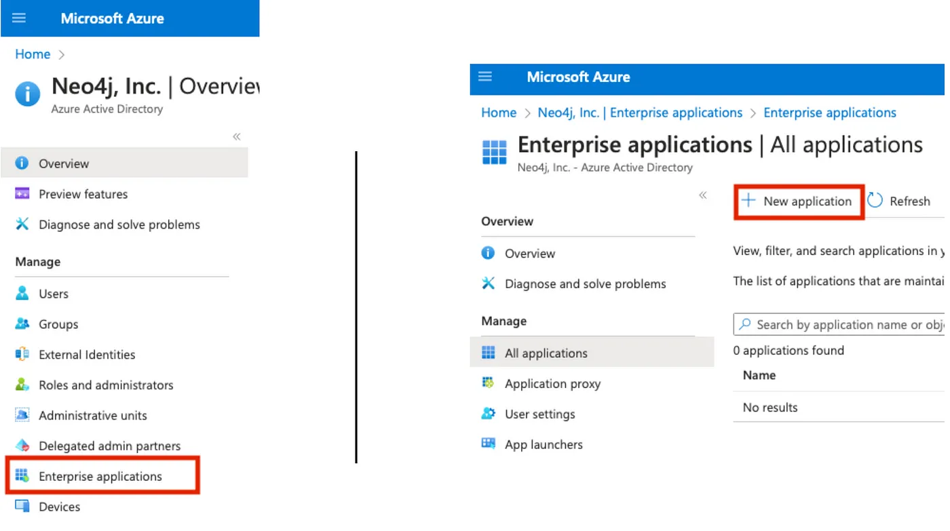Click the Application proxy icon
950x531 pixels.
click(x=488, y=383)
